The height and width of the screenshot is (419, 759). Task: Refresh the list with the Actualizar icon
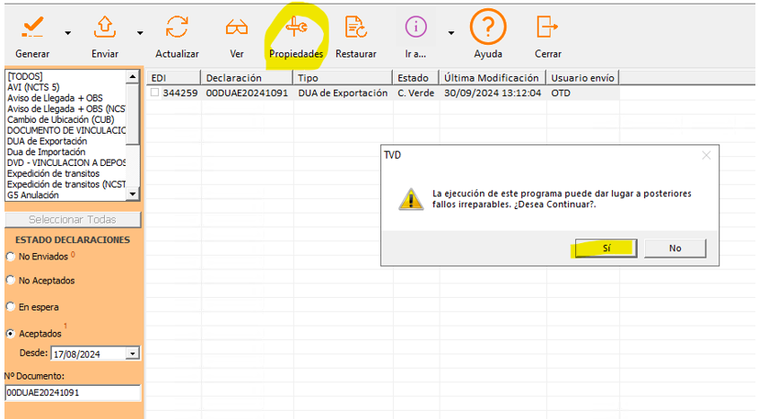pyautogui.click(x=177, y=28)
